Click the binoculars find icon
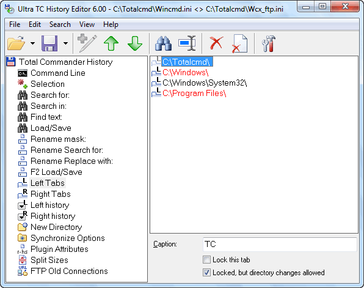The width and height of the screenshot is (364, 288). (x=164, y=43)
